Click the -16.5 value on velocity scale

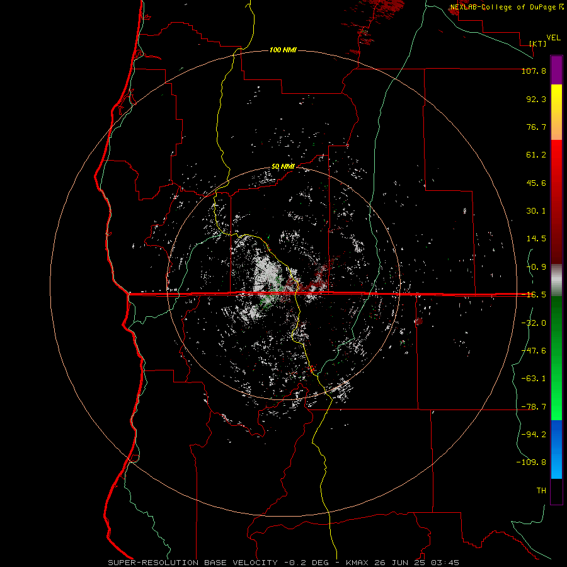534,295
